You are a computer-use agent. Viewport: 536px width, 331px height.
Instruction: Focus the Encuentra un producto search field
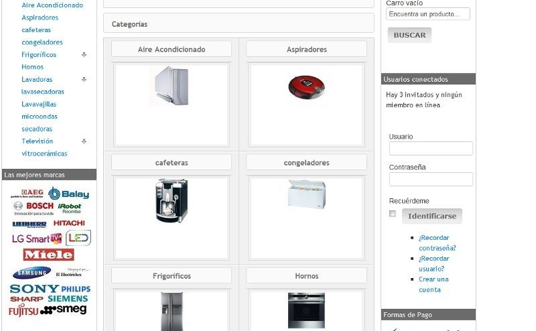click(x=428, y=14)
